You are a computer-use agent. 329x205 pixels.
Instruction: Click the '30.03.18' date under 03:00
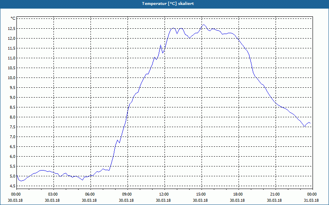(52, 200)
